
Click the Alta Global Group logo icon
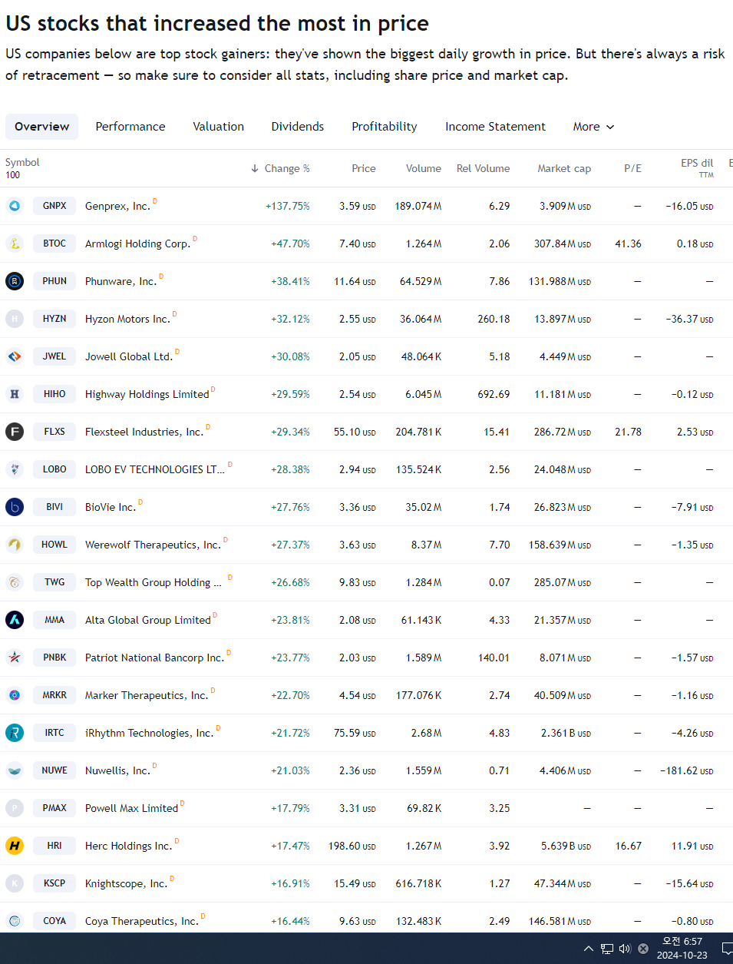tap(15, 620)
